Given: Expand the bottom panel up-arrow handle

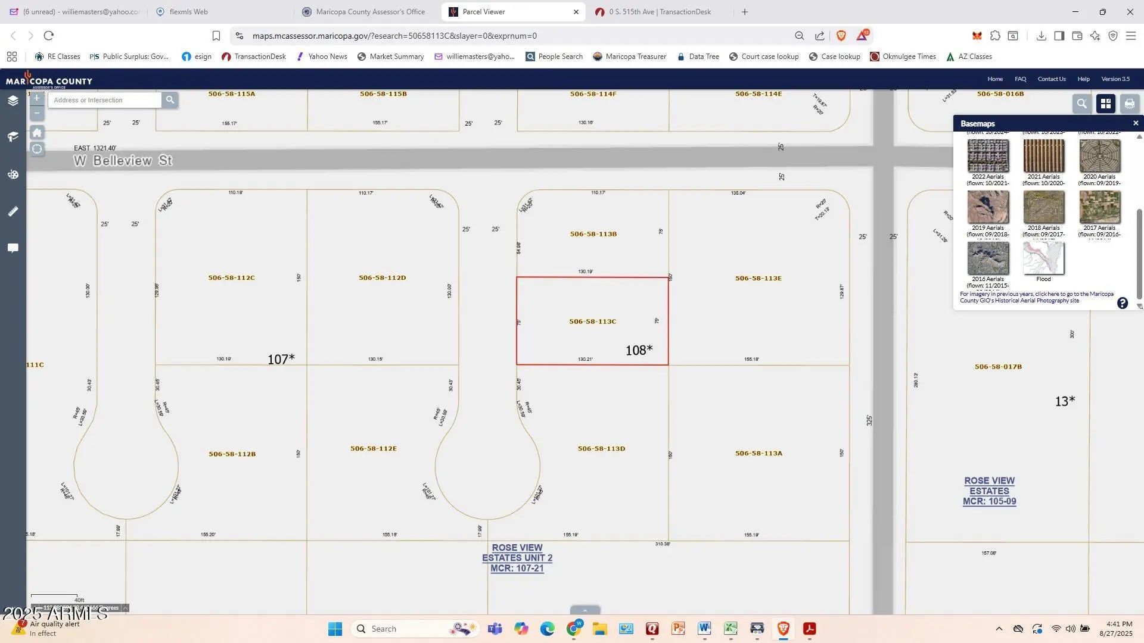Looking at the screenshot, I should [585, 610].
